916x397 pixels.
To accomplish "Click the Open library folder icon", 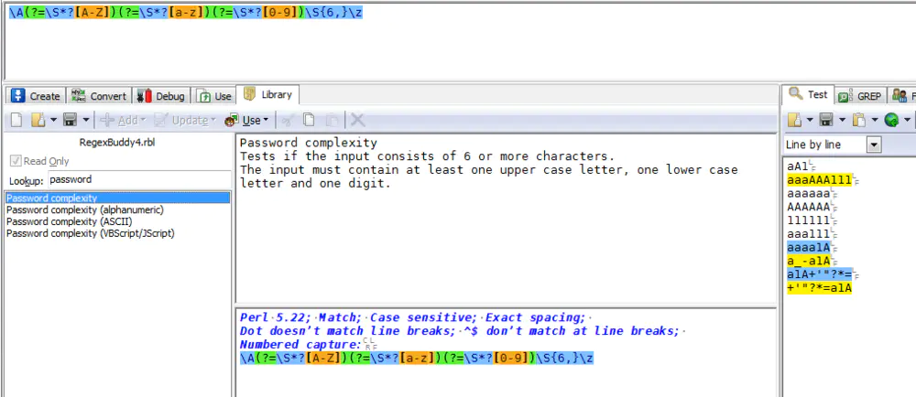I will [38, 120].
